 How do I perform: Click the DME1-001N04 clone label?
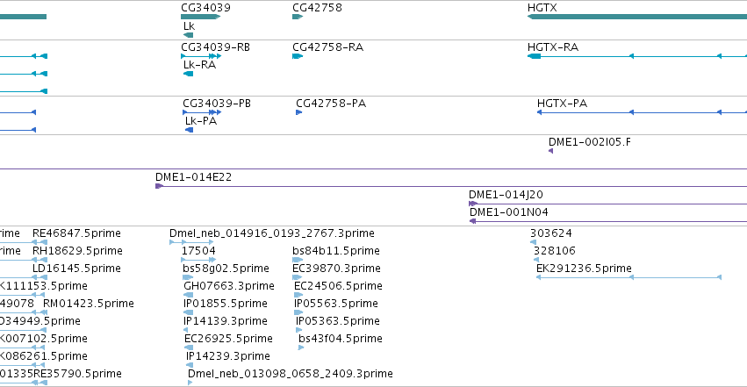[509, 212]
